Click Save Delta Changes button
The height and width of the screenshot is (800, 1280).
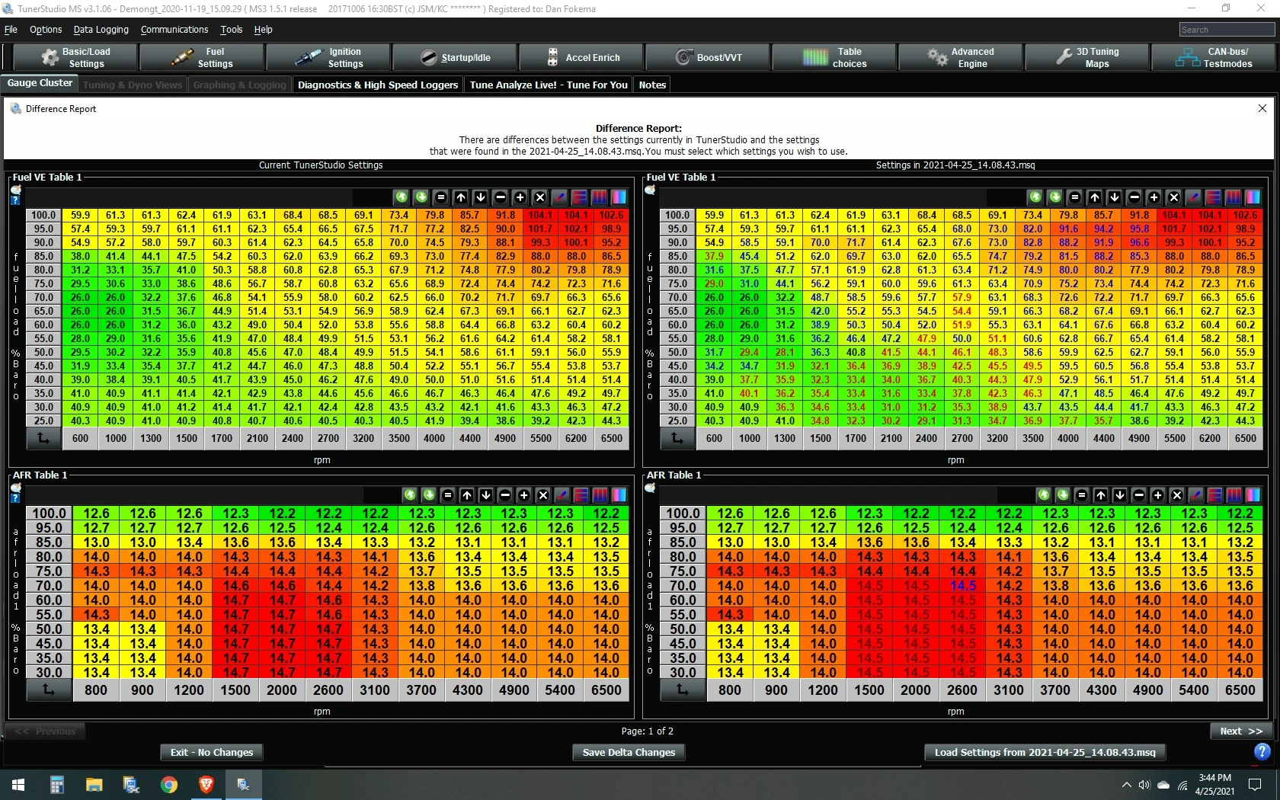629,752
